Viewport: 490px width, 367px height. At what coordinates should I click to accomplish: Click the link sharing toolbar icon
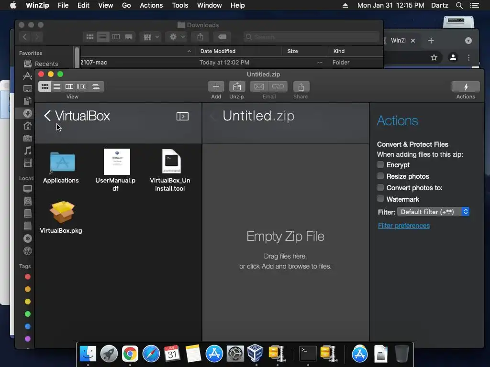click(x=278, y=86)
